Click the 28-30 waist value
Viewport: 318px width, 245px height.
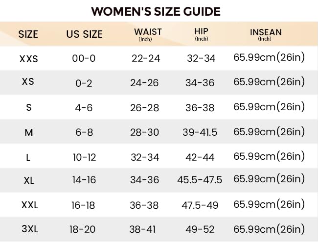(145, 132)
